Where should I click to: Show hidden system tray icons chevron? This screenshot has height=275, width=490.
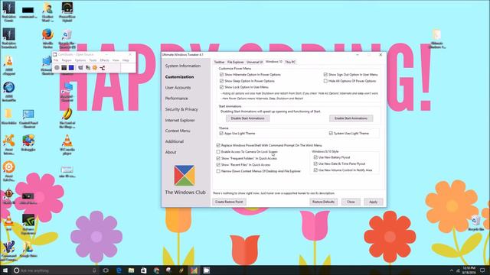pos(451,270)
